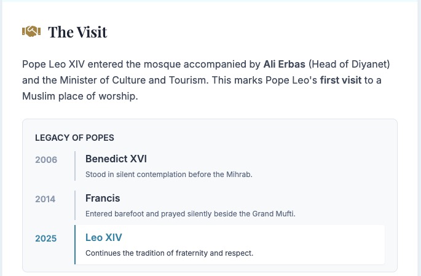421x276 pixels.
Task: Click the heading "The Visit"
Action: pos(77,32)
